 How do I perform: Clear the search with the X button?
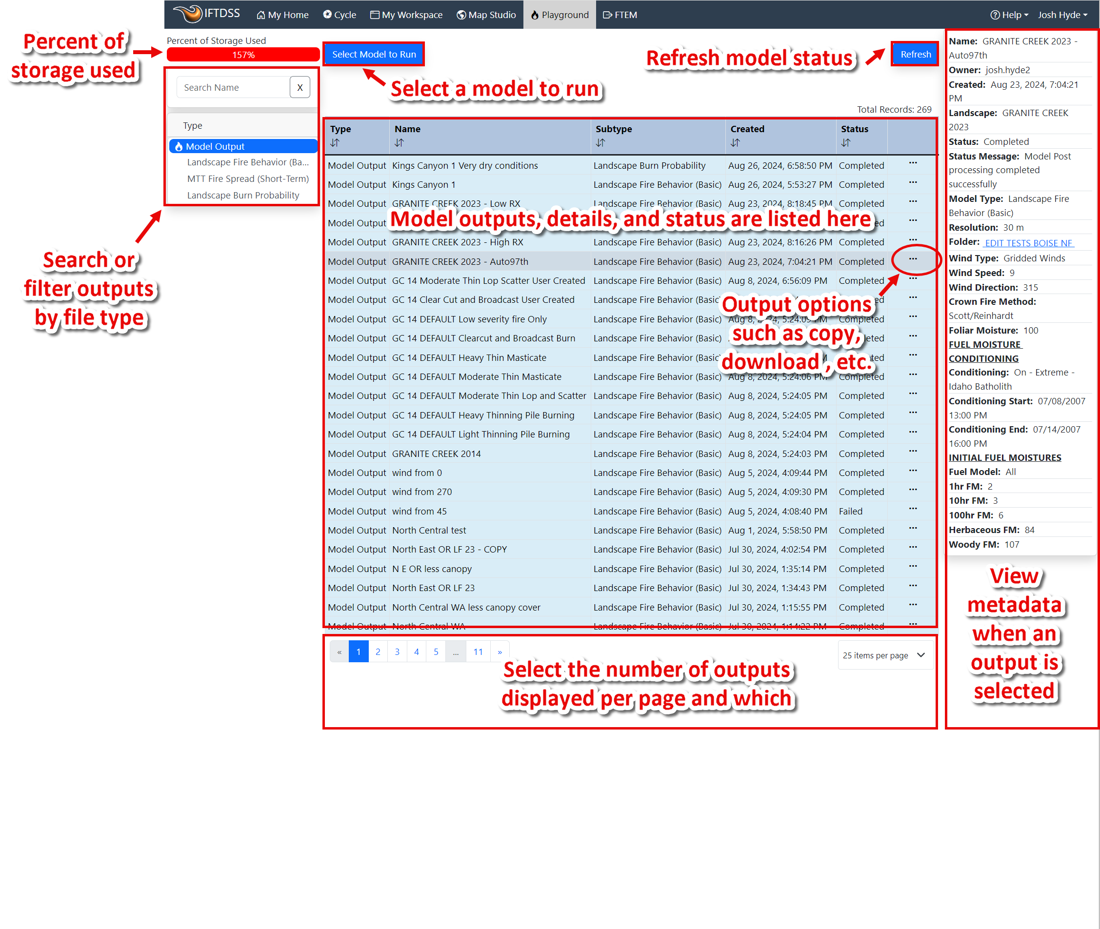[x=300, y=87]
